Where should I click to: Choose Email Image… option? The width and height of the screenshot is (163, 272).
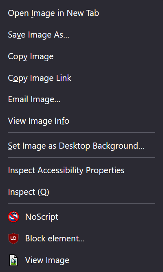coord(81,99)
